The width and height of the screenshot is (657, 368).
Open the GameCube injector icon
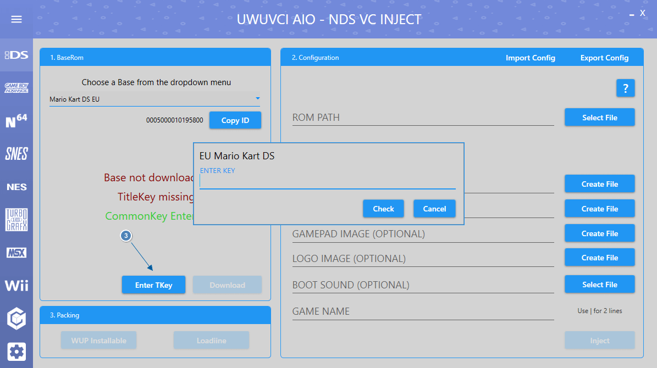pyautogui.click(x=16, y=319)
